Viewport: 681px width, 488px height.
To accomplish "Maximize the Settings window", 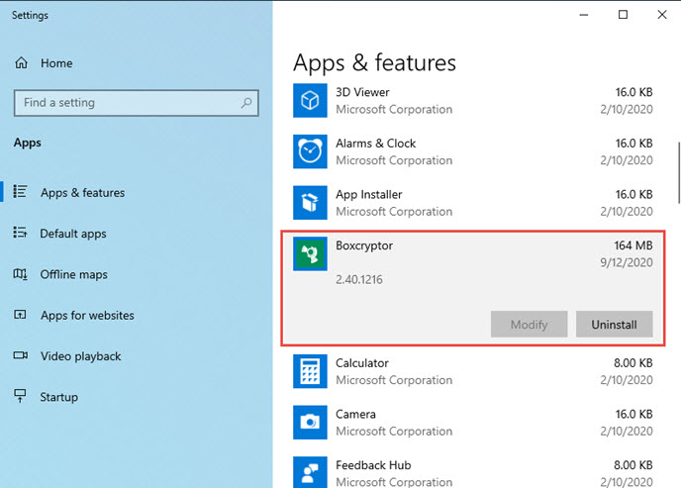I will point(623,15).
